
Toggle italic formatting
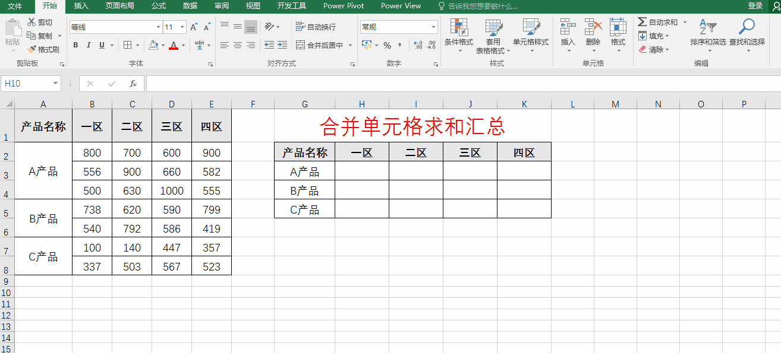coord(89,45)
